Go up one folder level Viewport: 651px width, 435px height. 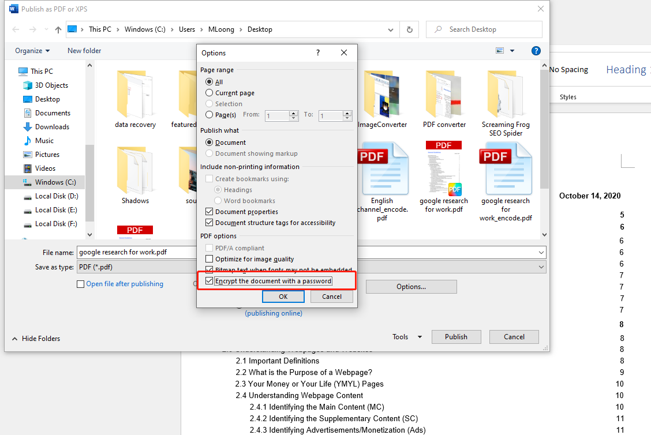coord(58,29)
